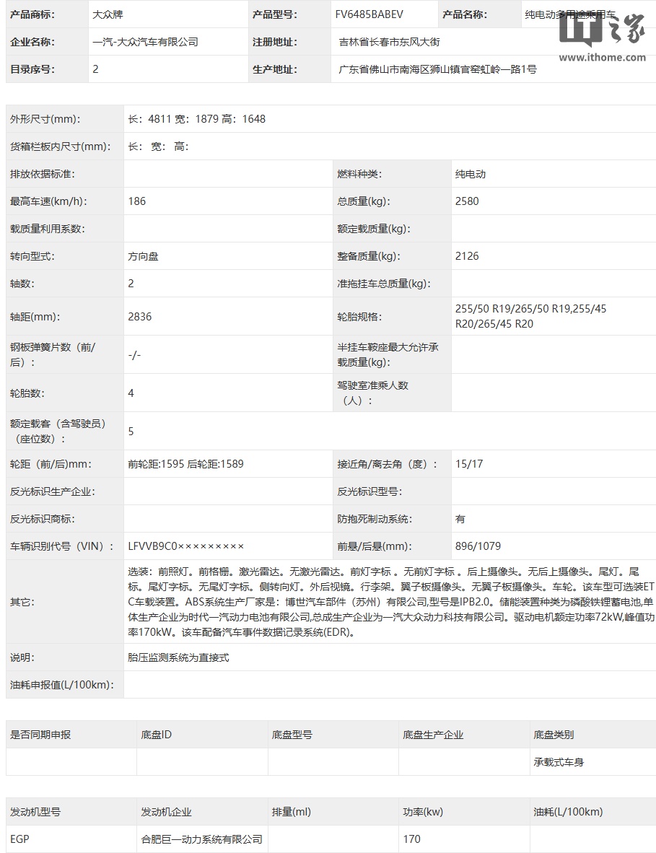The width and height of the screenshot is (656, 853).
Task: Select the fuel type value 纯电动
Action: point(470,174)
